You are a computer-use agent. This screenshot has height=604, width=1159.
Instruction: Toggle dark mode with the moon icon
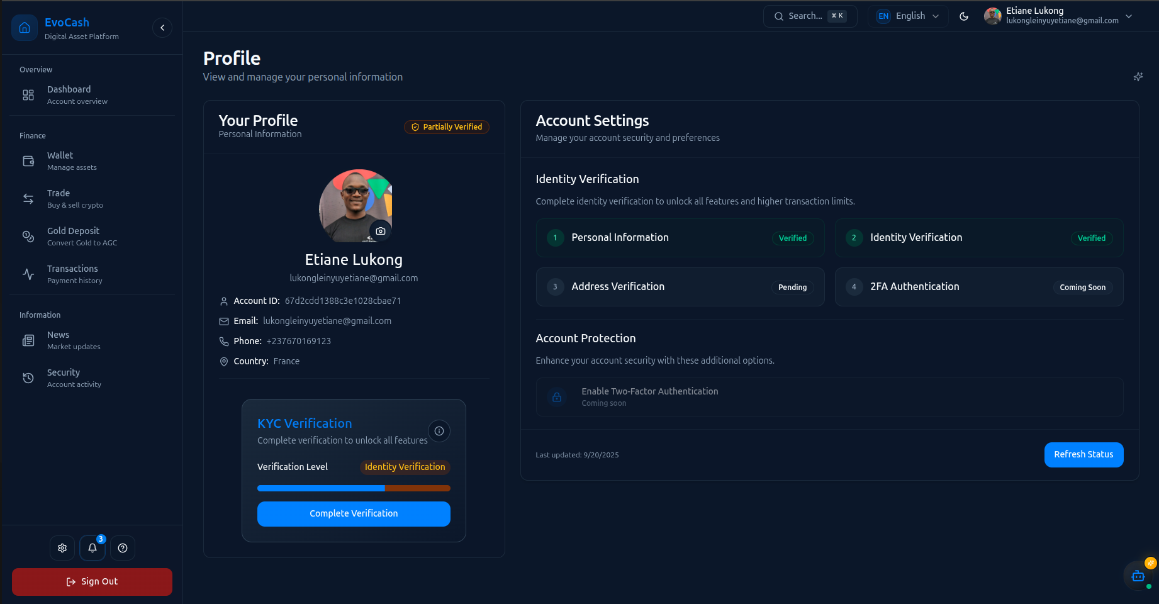click(963, 16)
